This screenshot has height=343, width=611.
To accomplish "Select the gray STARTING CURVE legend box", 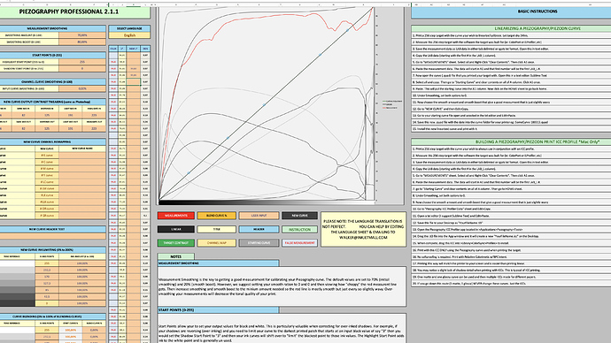I will coord(259,243).
